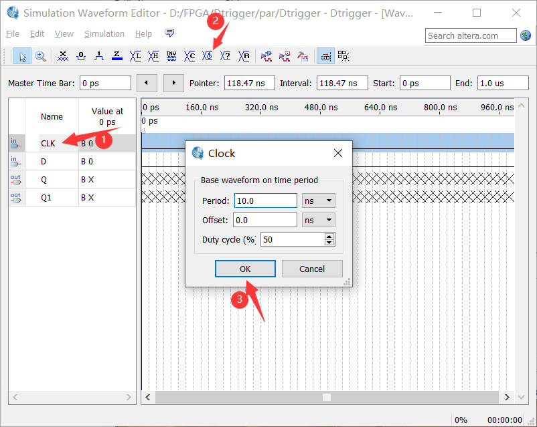Click the CLK input pin icon
Image resolution: width=537 pixels, height=427 pixels.
click(x=15, y=143)
